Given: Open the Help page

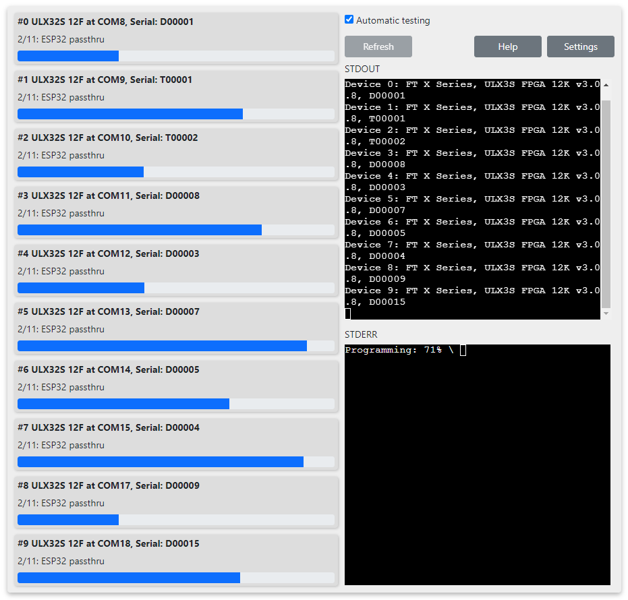Looking at the screenshot, I should tap(507, 47).
